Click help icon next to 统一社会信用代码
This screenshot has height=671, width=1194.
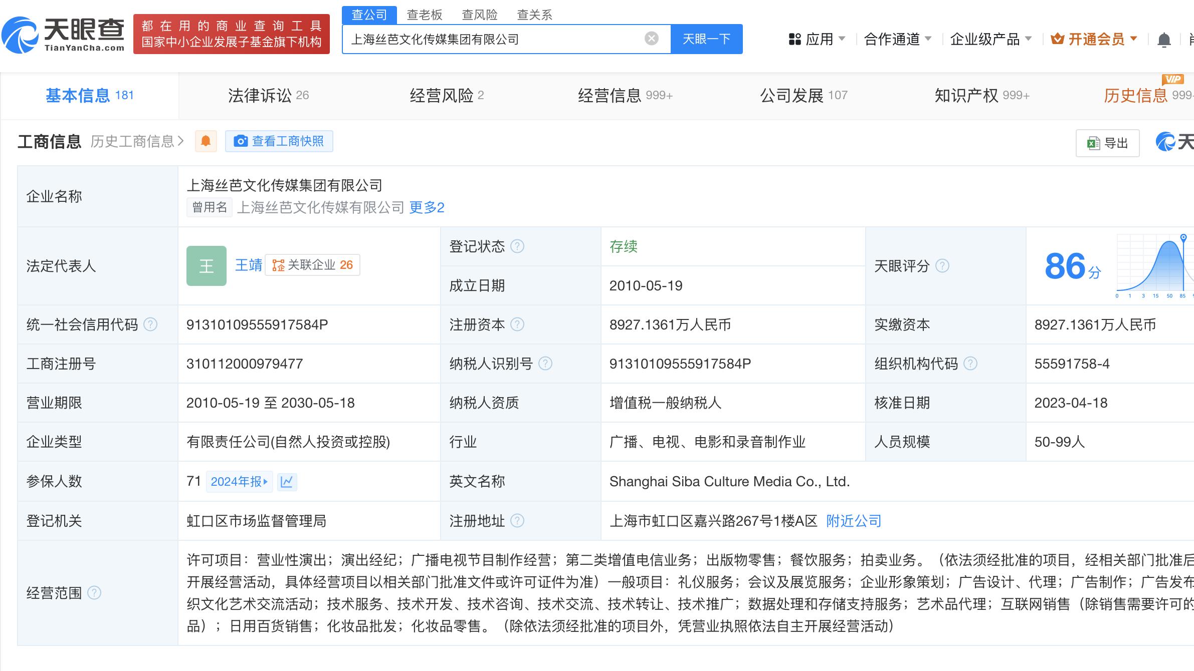pos(150,324)
